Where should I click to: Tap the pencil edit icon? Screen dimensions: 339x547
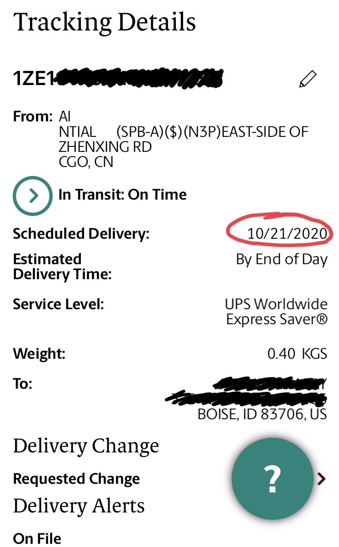point(308,79)
